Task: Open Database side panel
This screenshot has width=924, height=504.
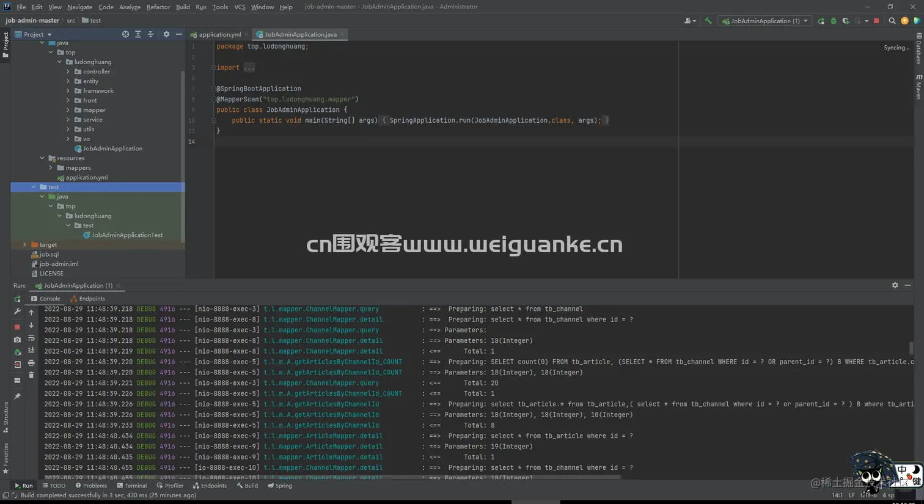Action: tap(919, 49)
